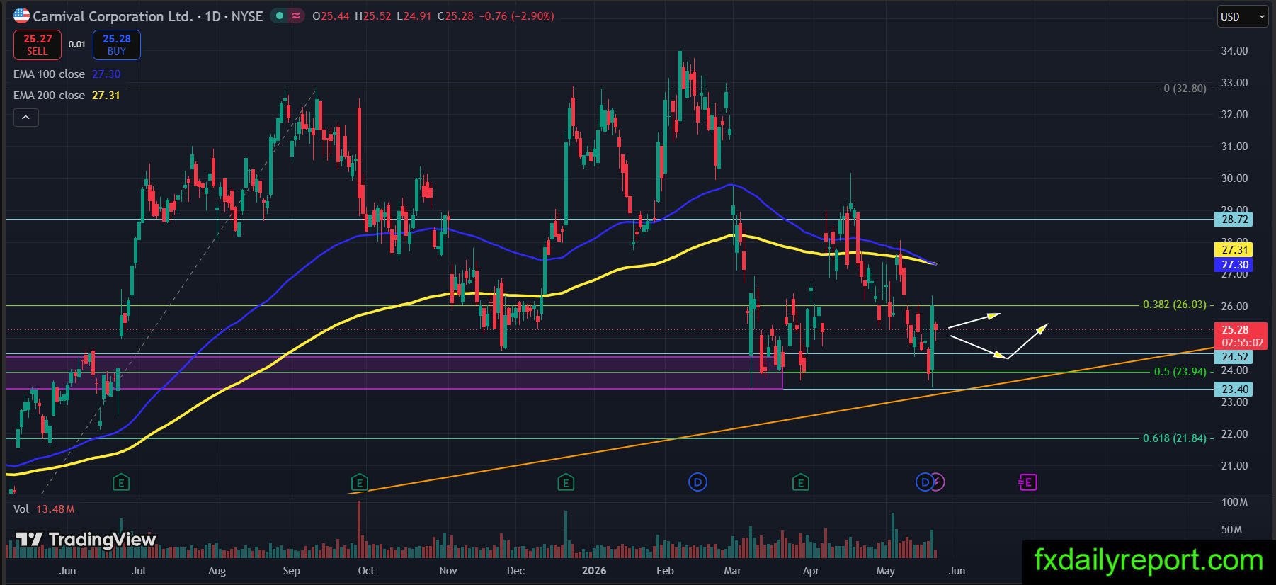The height and width of the screenshot is (585, 1276).
Task: Click the yellow EMA 200 value 27.31 in legend
Action: [106, 95]
